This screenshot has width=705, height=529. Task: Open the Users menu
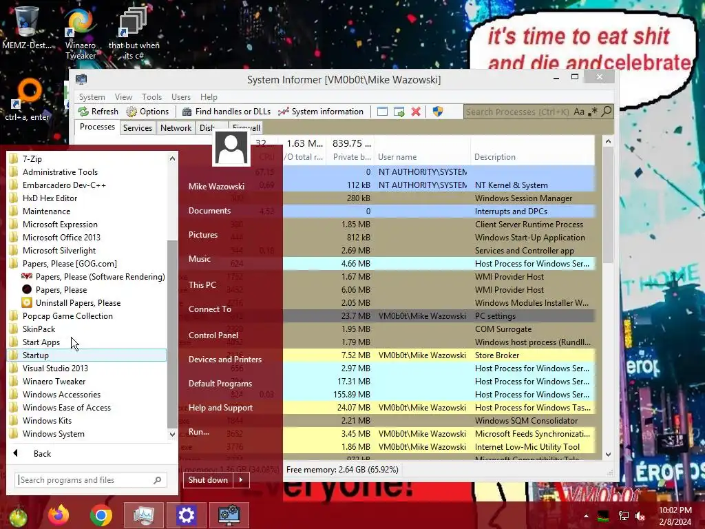(x=181, y=96)
